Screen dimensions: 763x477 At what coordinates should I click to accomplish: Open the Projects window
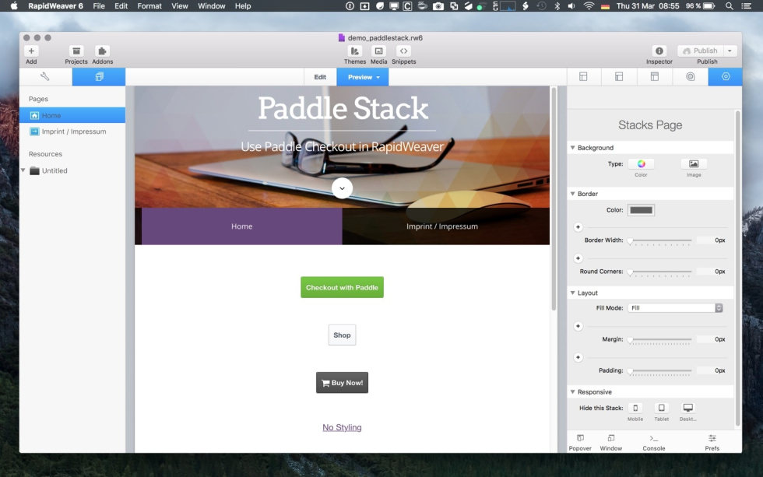pos(76,51)
